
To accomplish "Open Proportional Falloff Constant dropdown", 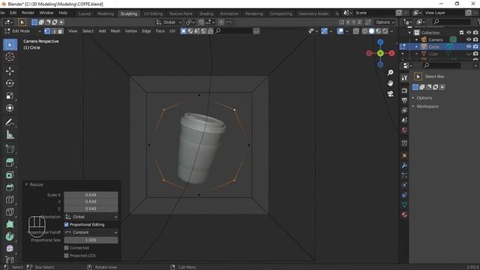I will click(91, 232).
